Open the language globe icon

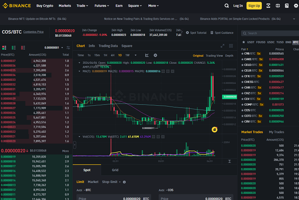tap(278, 6)
